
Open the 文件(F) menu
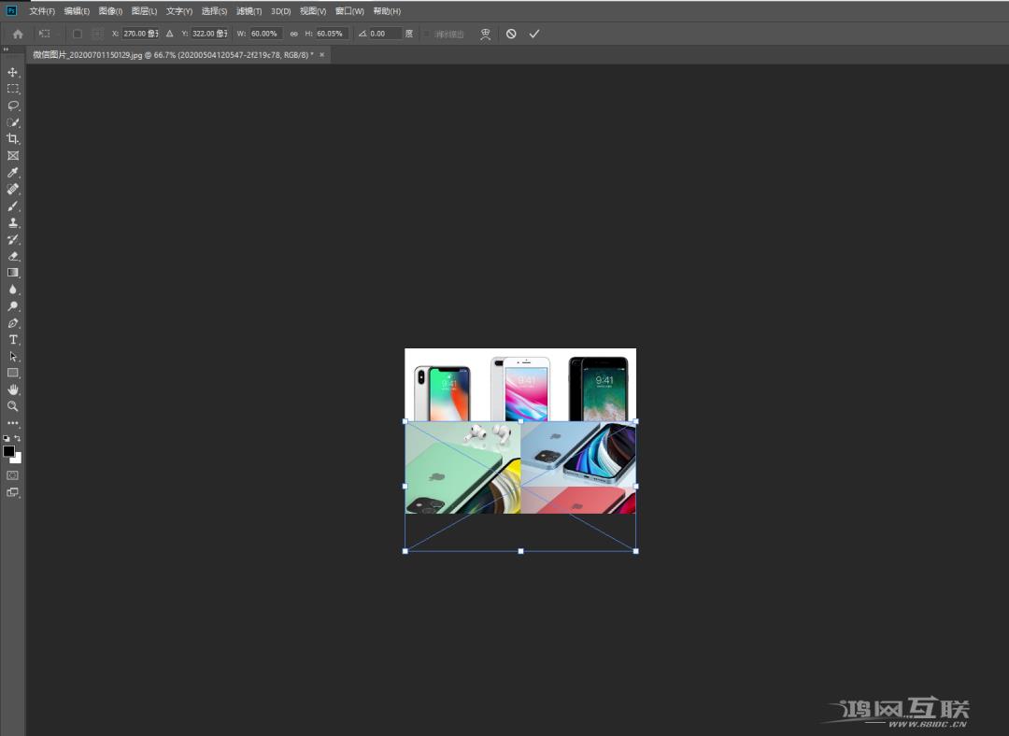[x=42, y=11]
